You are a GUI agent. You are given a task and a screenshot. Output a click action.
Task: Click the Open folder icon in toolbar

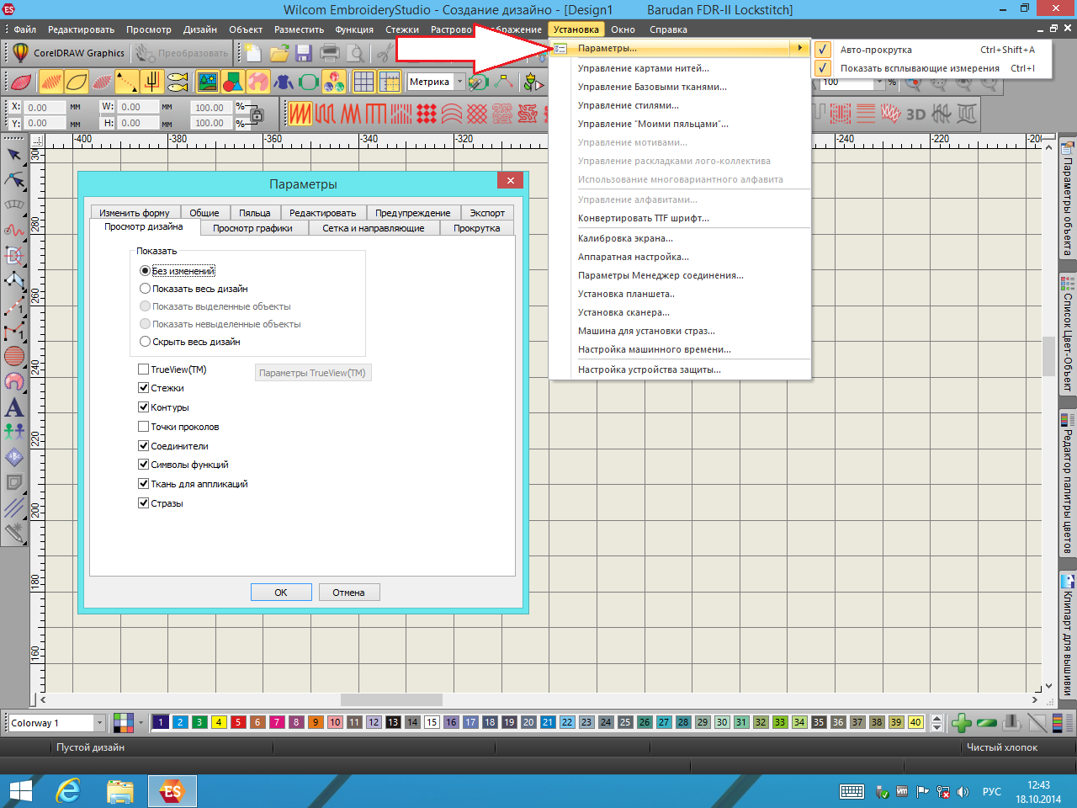279,54
